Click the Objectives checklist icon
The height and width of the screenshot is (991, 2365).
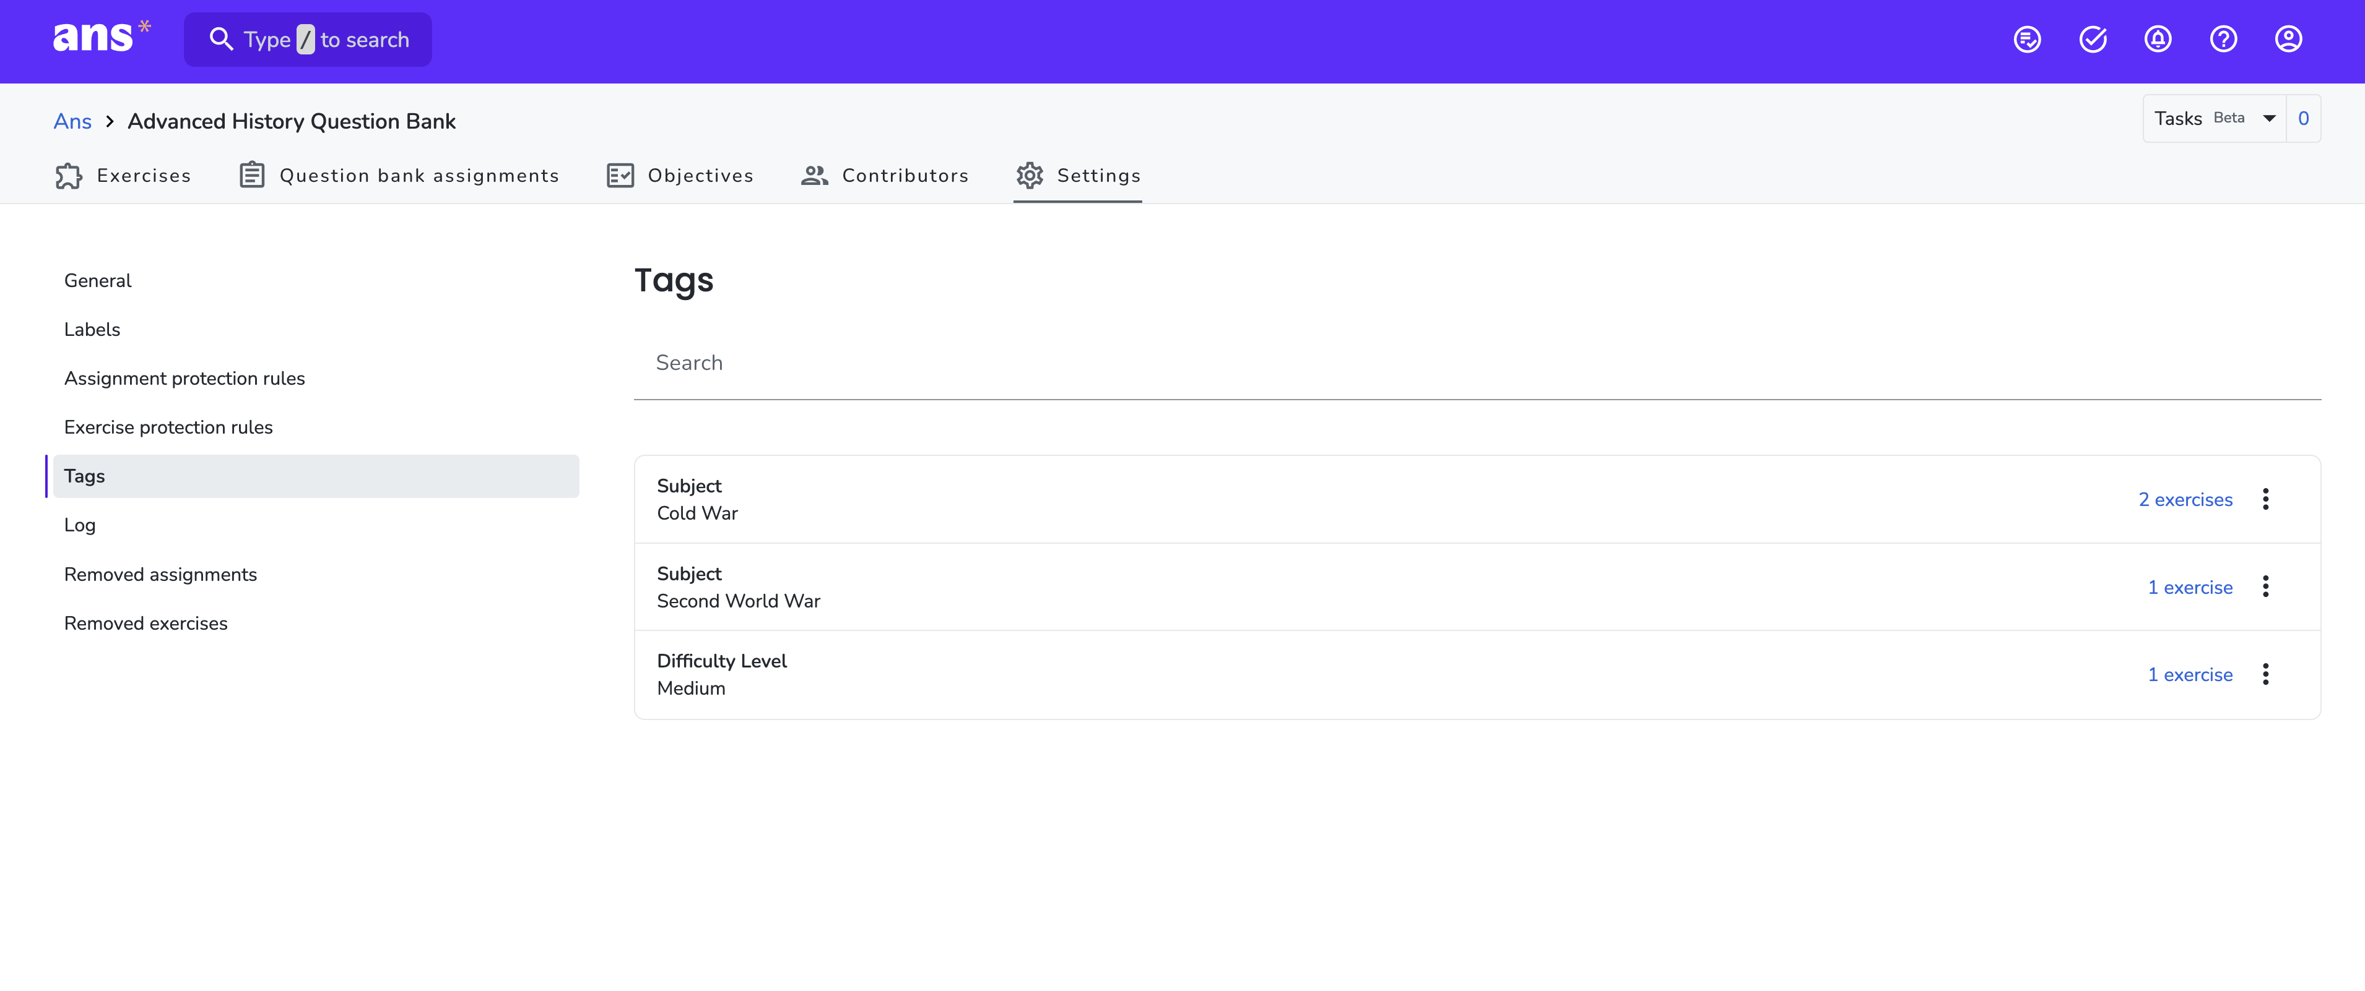(x=620, y=175)
